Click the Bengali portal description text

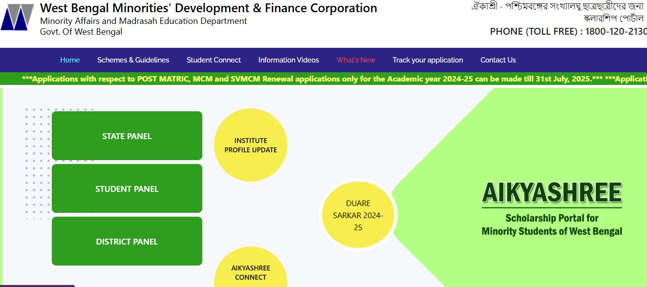pos(558,12)
